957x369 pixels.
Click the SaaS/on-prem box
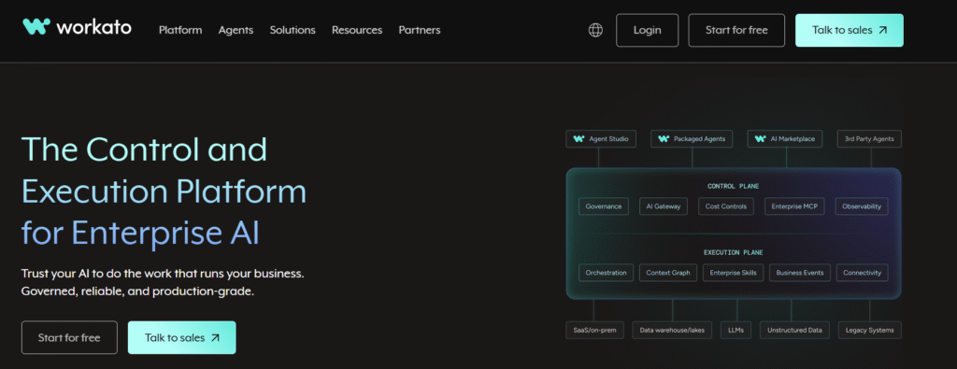[x=595, y=331]
